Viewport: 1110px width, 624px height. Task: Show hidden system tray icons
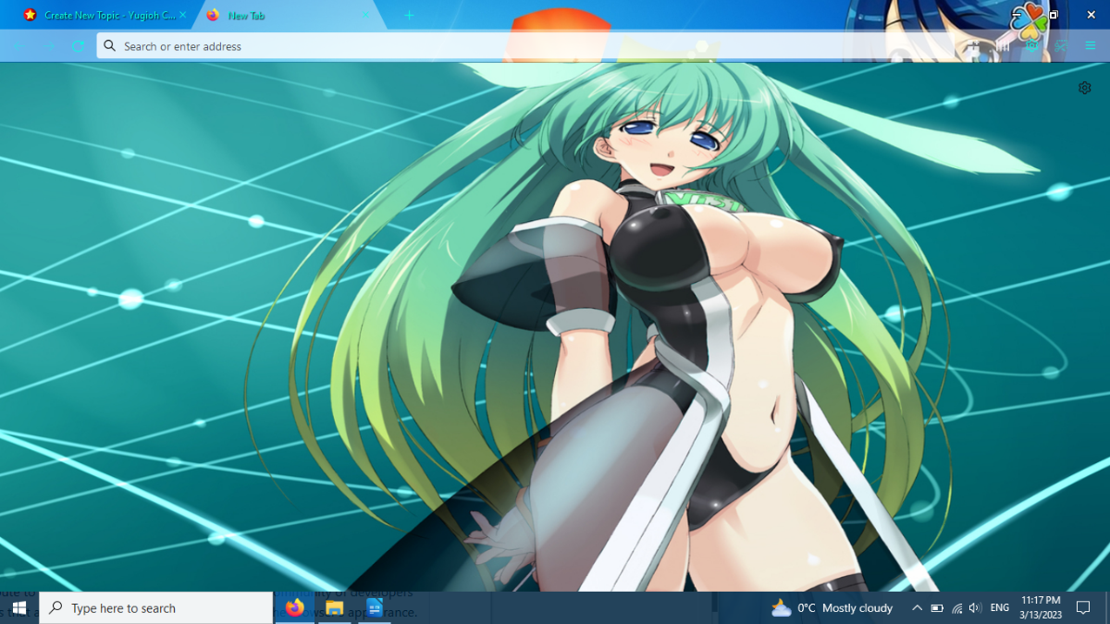click(x=917, y=608)
